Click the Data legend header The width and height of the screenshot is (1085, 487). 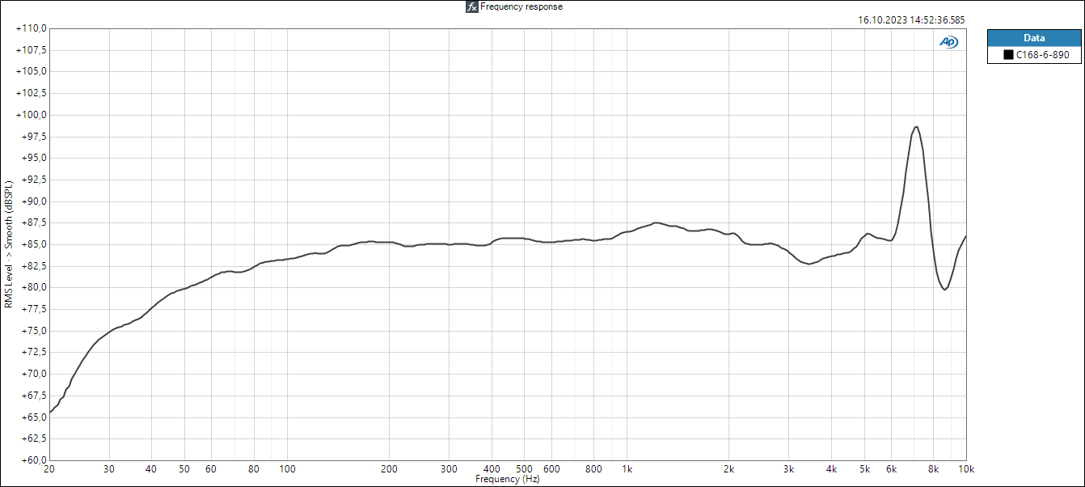tap(1034, 38)
